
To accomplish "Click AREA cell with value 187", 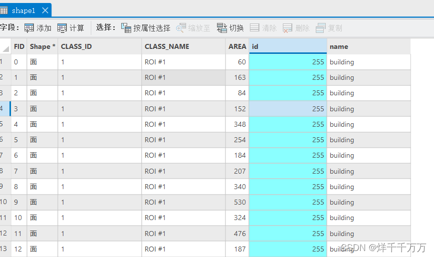I will point(237,249).
